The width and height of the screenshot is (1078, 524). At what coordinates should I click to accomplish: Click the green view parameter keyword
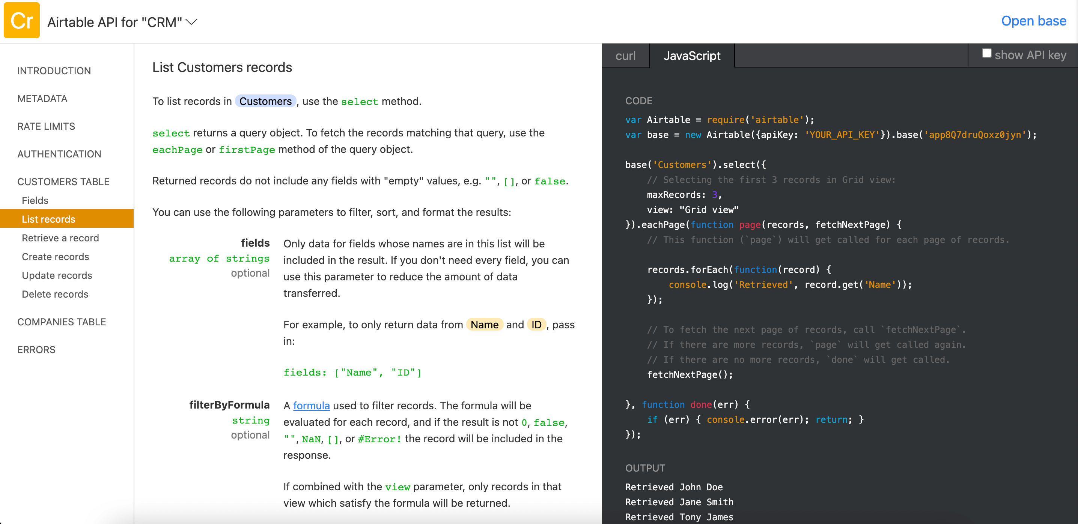[397, 487]
